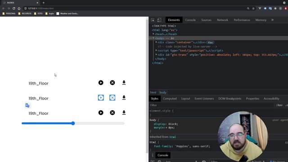Open the PERSONAL bookmarks folder
The height and width of the screenshot is (162, 288).
tap(9, 13)
